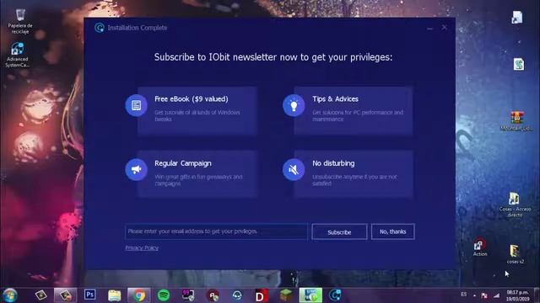
Task: Open the Action desktop shortcut
Action: (480, 247)
